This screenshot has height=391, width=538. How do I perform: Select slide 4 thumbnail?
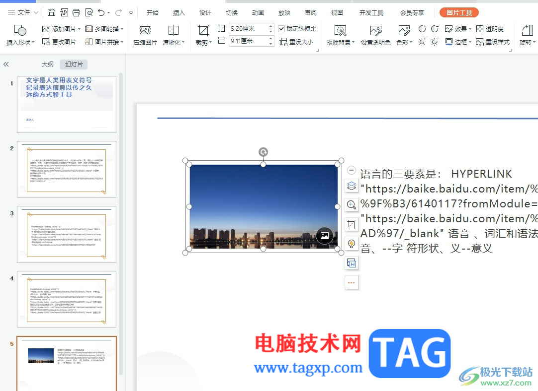point(67,299)
